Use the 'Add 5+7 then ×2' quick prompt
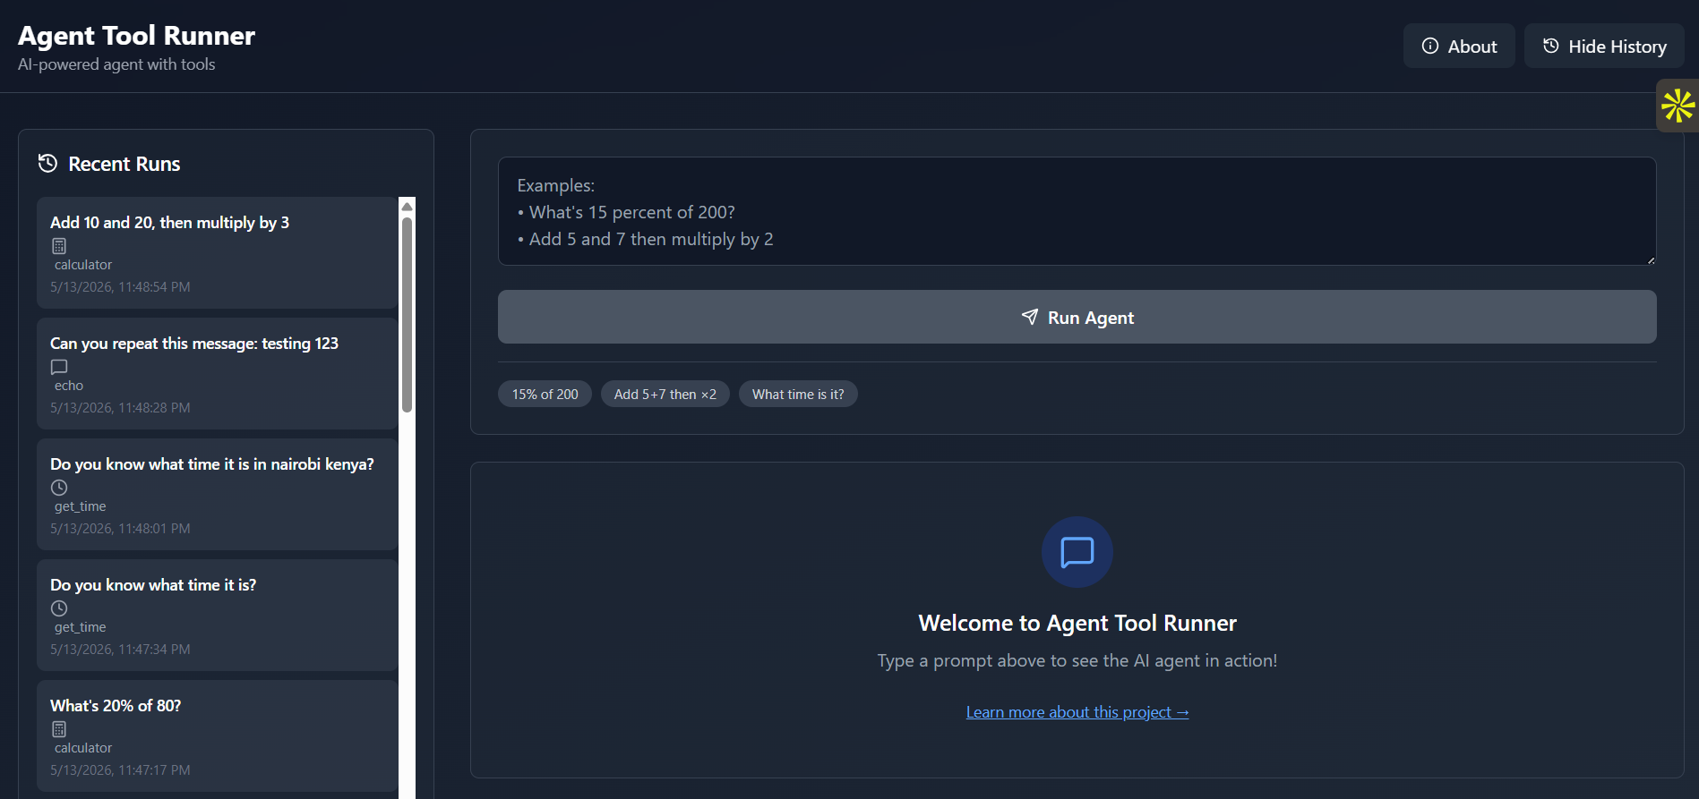The image size is (1699, 799). pos(665,394)
